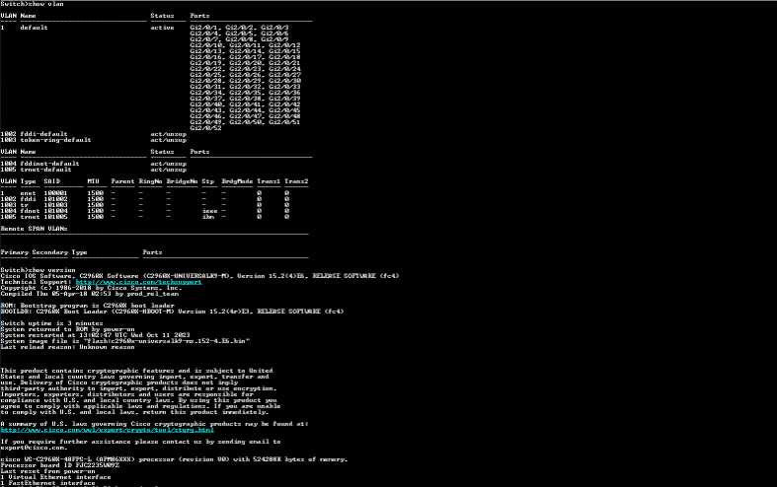Click the 'Switch>show version' command line
Image resolution: width=777 pixels, height=487 pixels.
39,270
